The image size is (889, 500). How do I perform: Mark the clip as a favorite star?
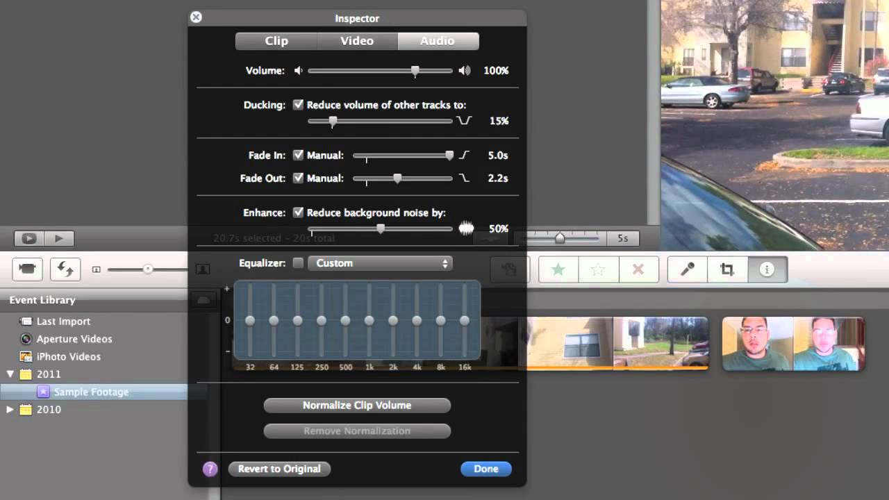click(x=558, y=269)
